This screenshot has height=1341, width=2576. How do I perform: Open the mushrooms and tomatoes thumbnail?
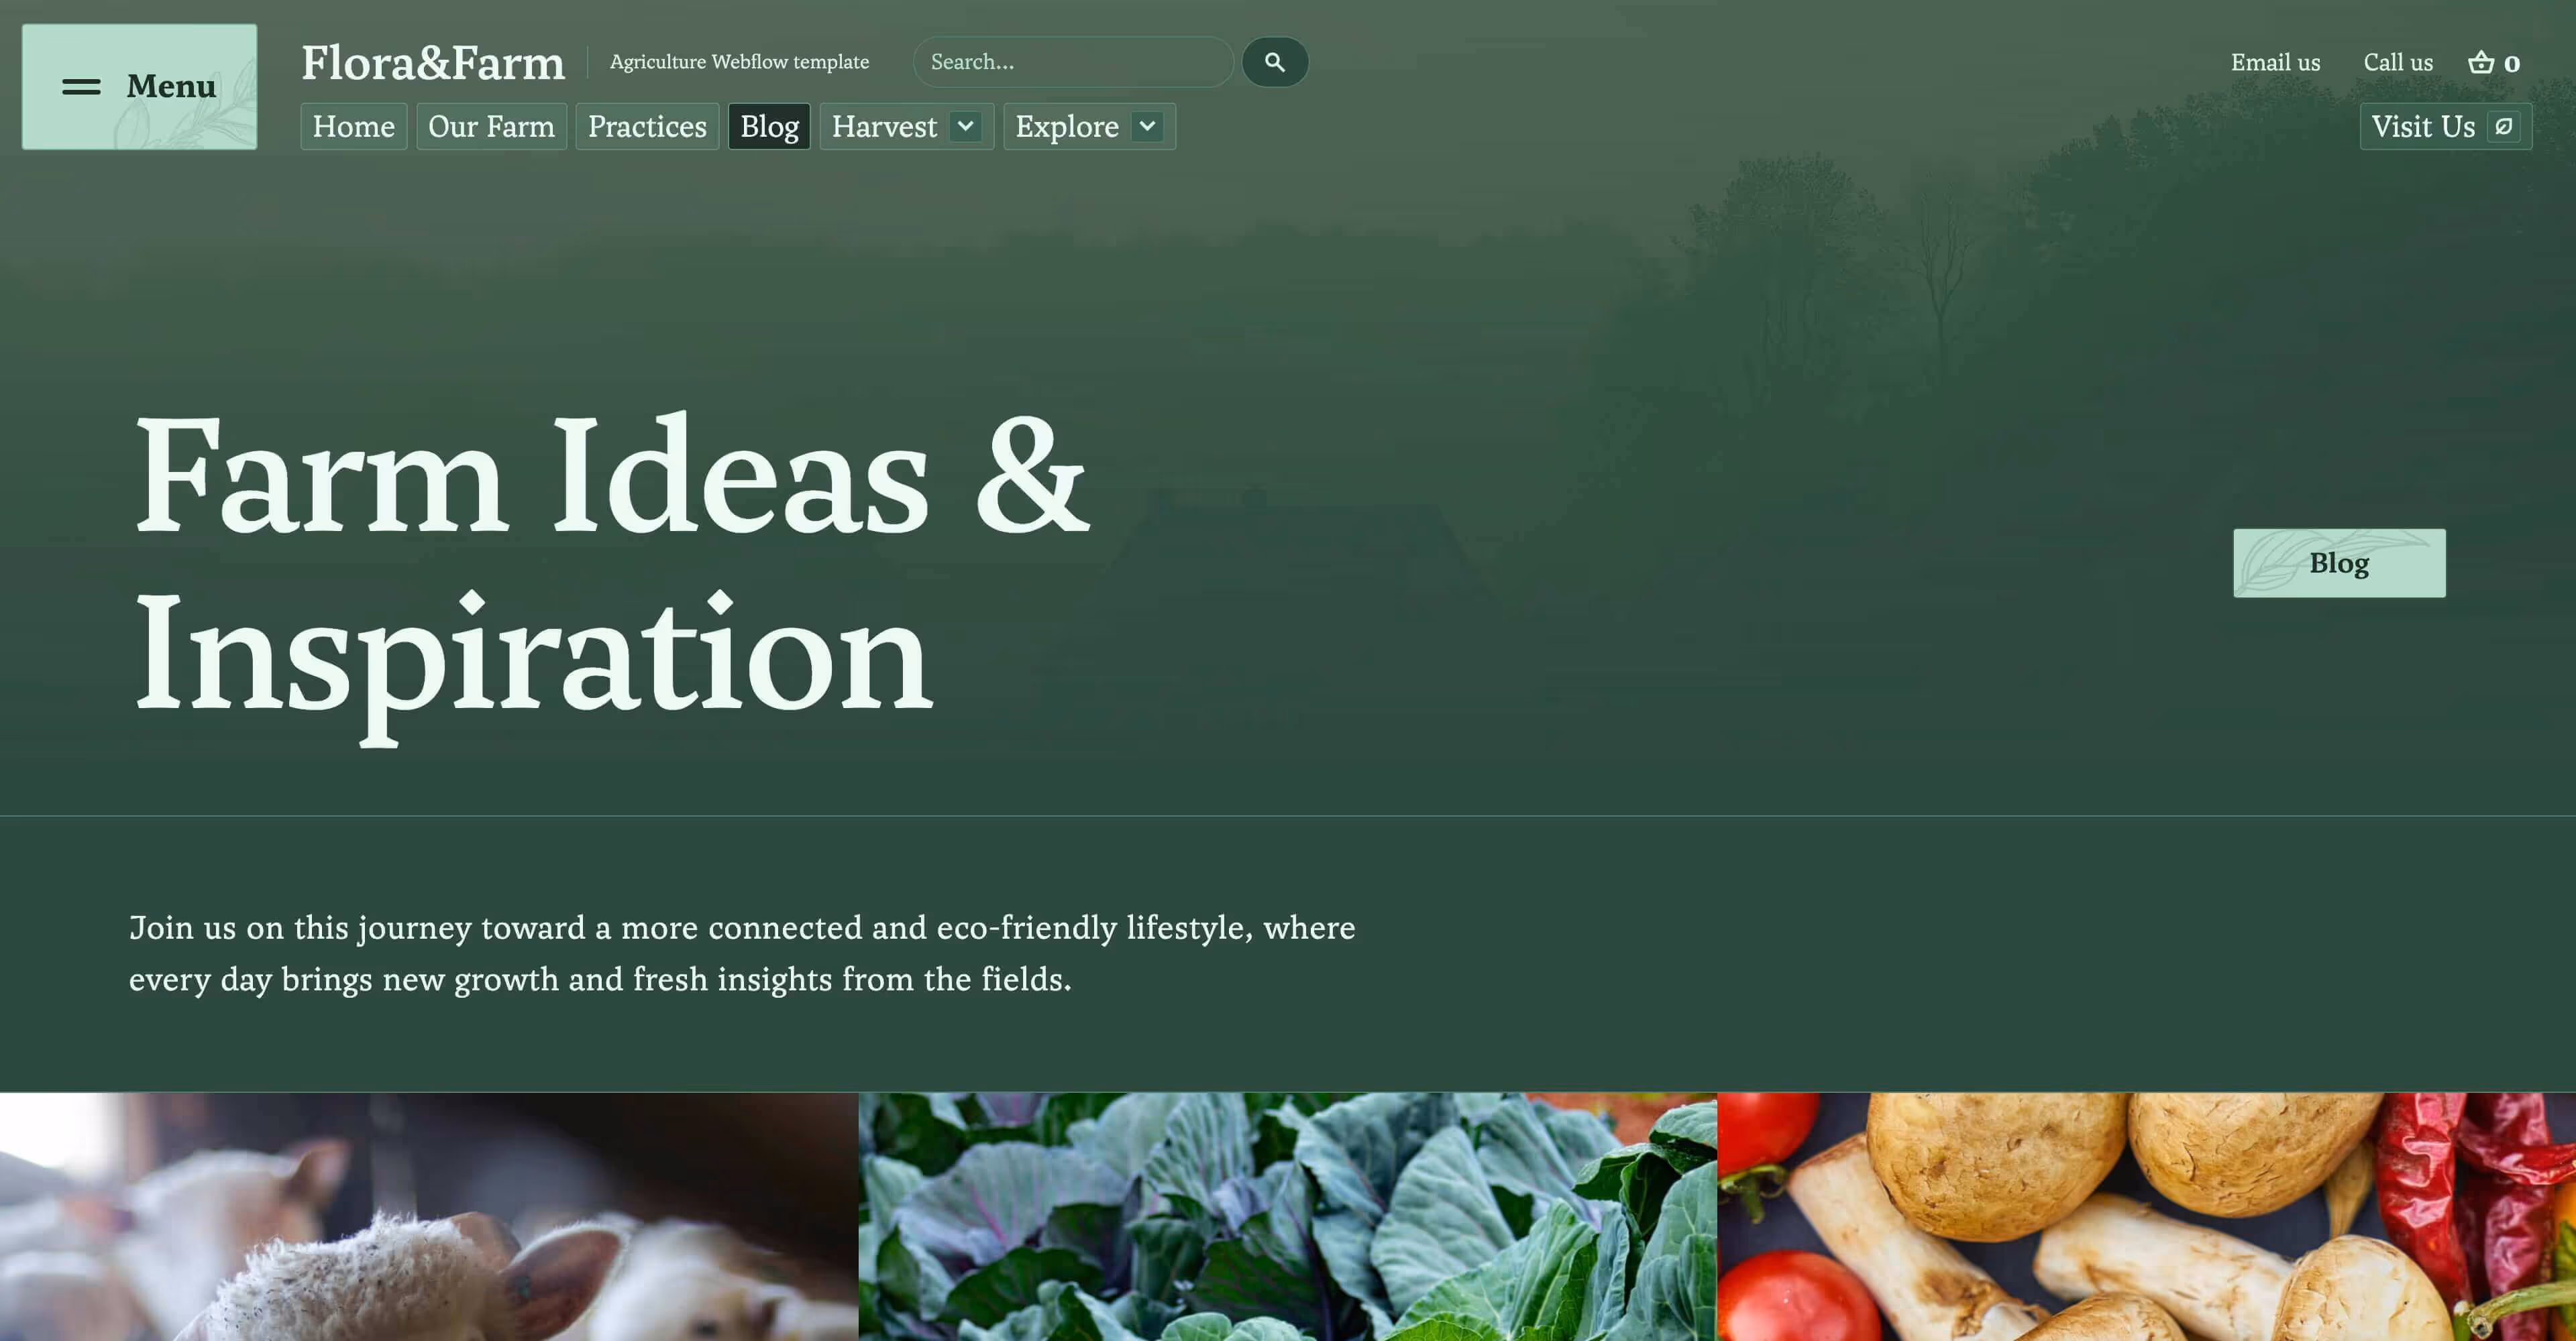pos(2146,1216)
